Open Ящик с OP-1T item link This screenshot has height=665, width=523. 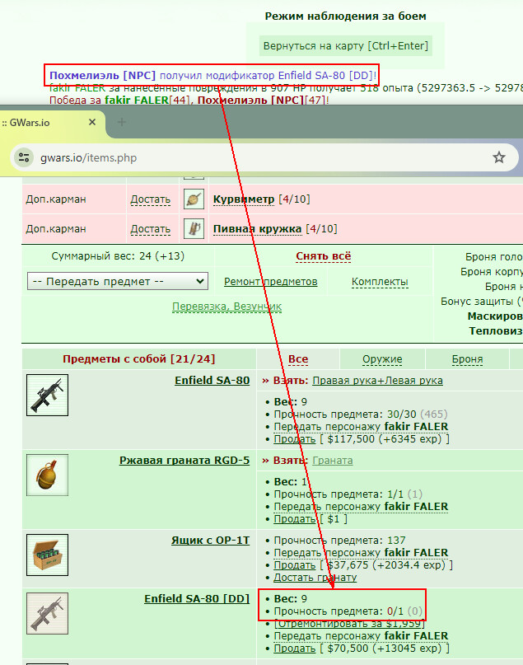click(x=210, y=541)
